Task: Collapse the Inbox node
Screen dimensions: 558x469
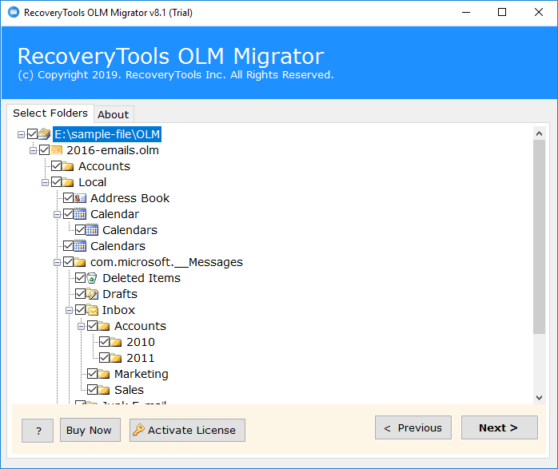Action: click(x=69, y=311)
